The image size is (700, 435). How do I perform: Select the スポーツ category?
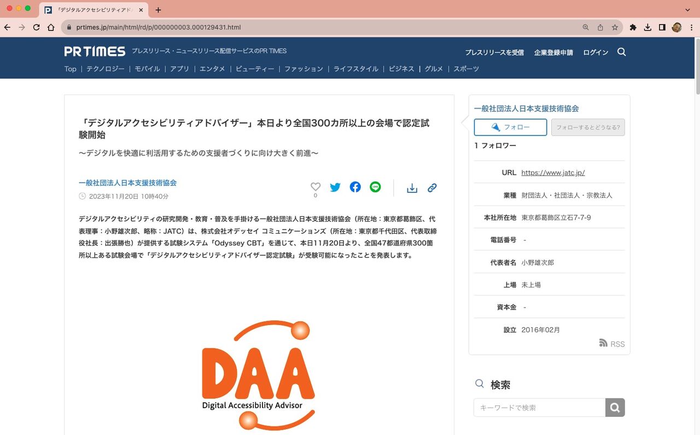(x=466, y=69)
